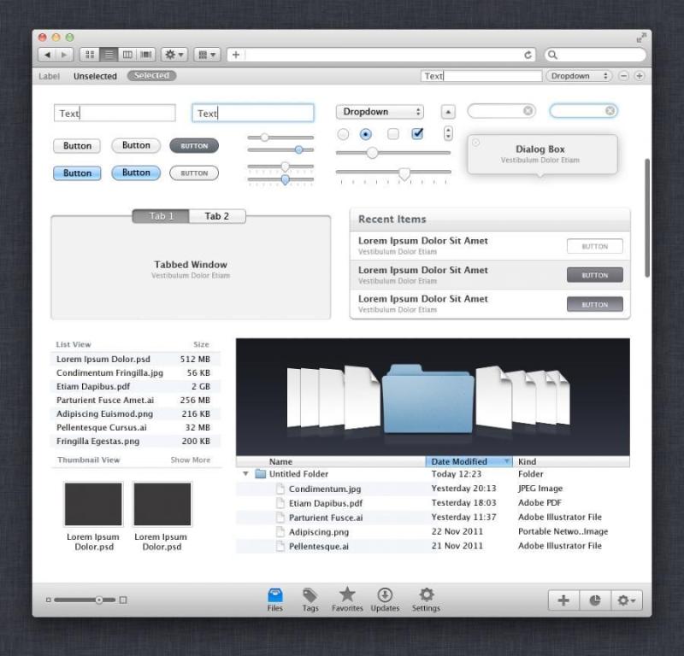Click the Files icon in bottom bar
Image resolution: width=684 pixels, height=656 pixels.
pos(274,600)
